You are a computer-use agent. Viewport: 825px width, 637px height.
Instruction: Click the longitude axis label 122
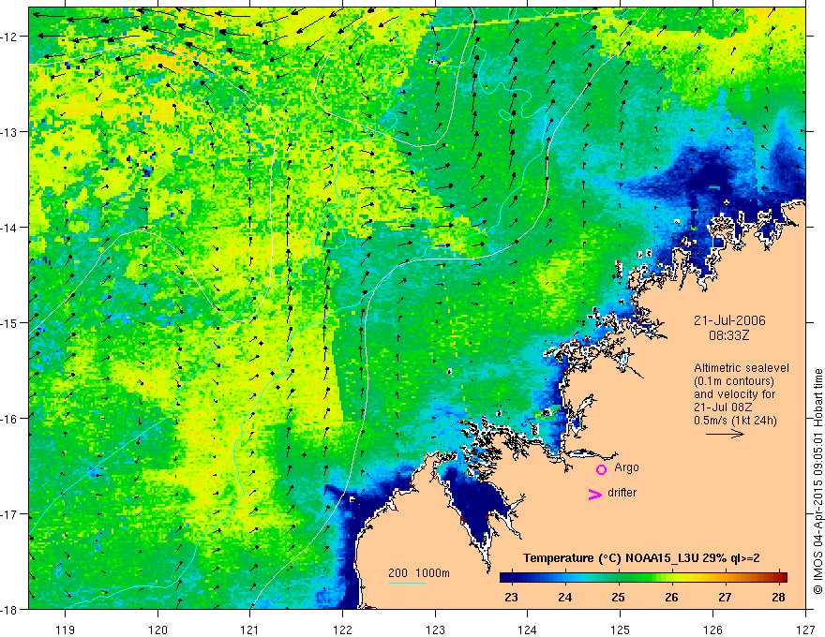pos(342,630)
